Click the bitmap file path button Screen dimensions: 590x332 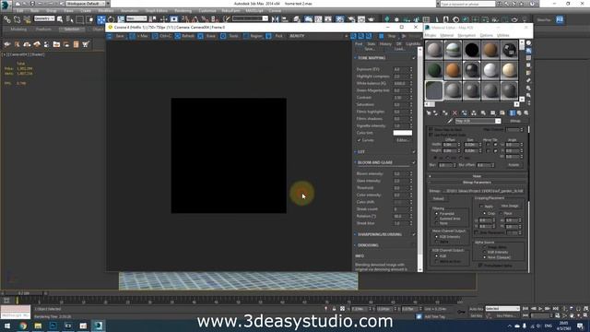pyautogui.click(x=483, y=191)
